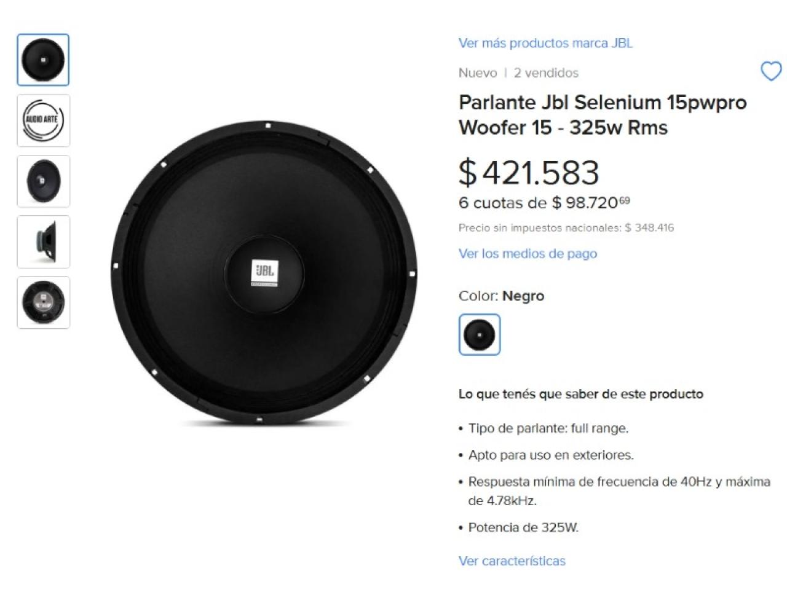Show the angled speaker view thumbnail
This screenshot has height=590, width=787.
(x=43, y=181)
